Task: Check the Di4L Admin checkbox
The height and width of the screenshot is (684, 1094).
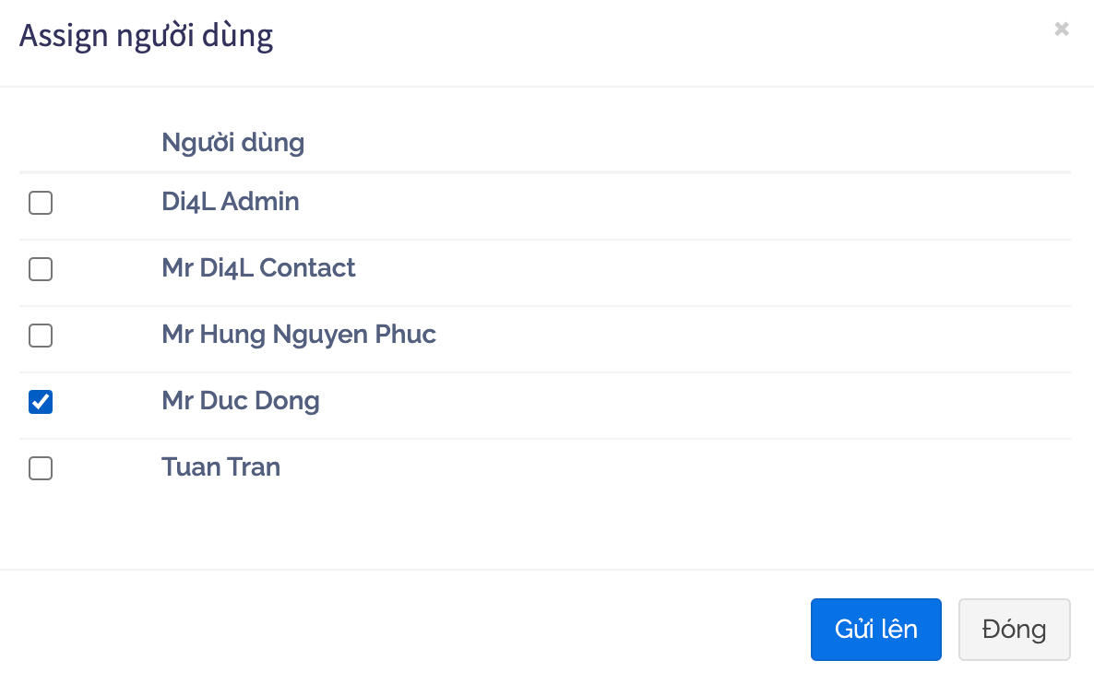Action: (x=41, y=203)
